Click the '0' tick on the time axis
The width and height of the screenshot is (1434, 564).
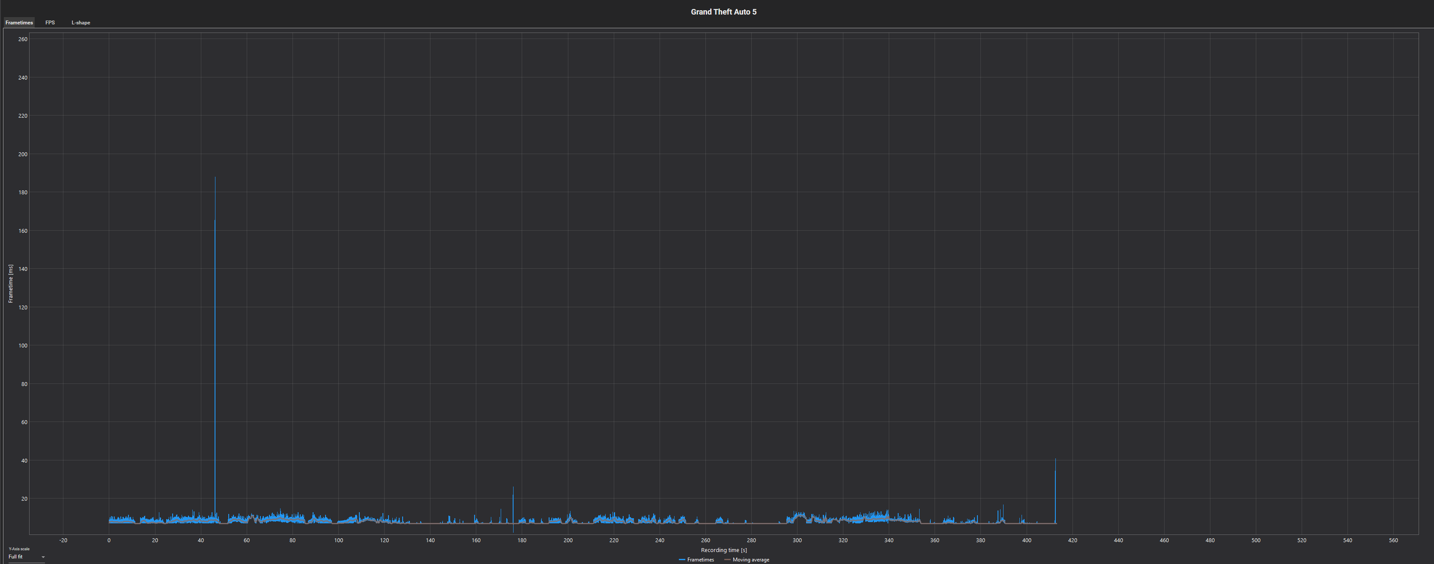click(x=108, y=540)
